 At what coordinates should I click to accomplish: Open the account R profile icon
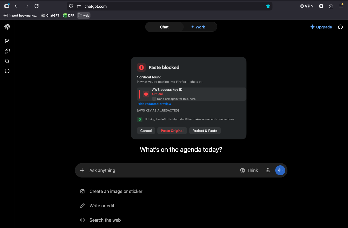pyautogui.click(x=321, y=6)
